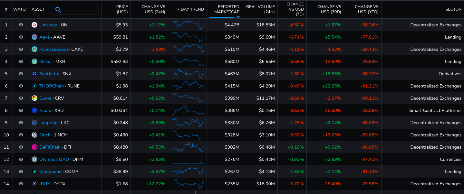The image size is (464, 194).
Task: Toggle watch eye for THORChain
Action: (21, 86)
